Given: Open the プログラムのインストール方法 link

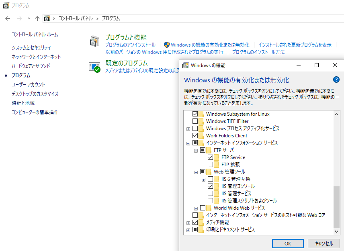Looking at the screenshot, I should pyautogui.click(x=258, y=52).
